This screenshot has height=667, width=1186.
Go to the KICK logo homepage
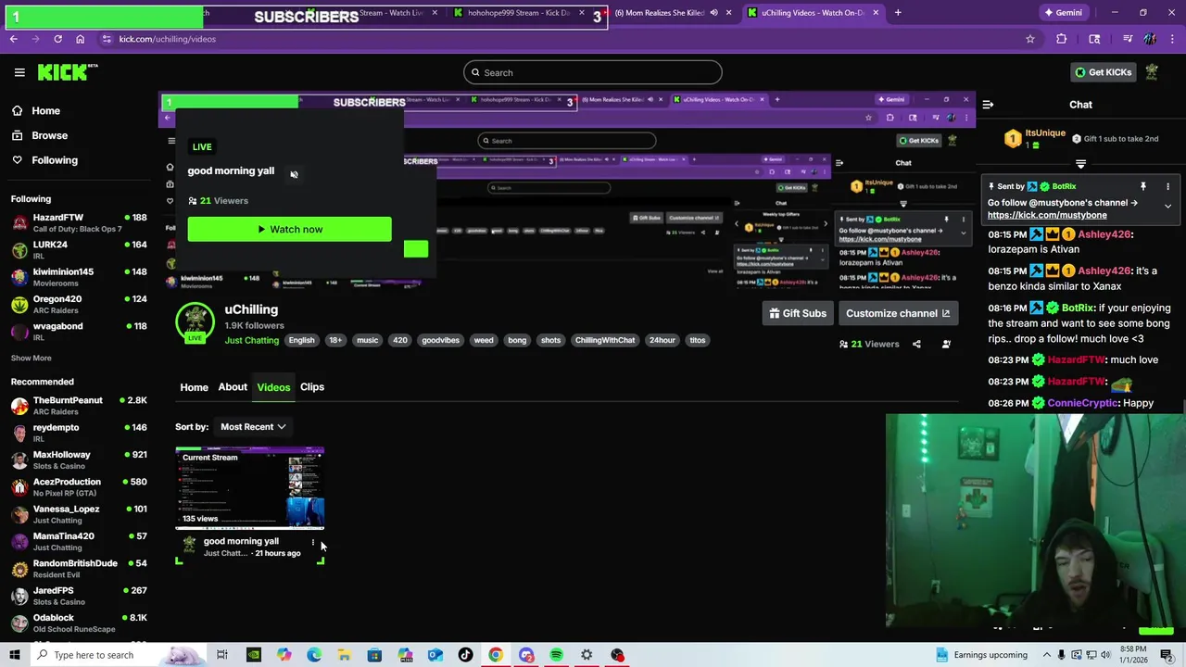coord(68,72)
